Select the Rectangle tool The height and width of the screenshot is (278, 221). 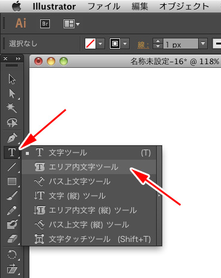pos(12,181)
